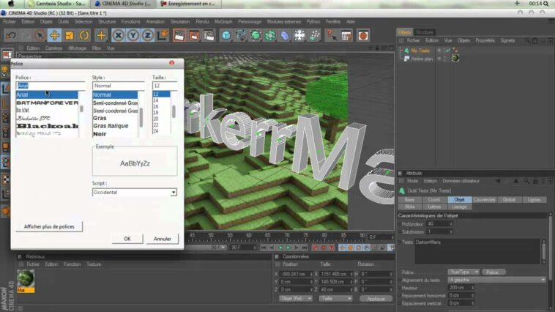Toggle the green check on Mo Texte

[448, 51]
